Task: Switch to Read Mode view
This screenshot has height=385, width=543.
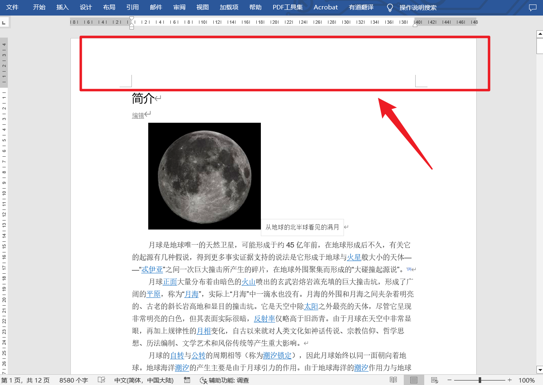Action: coord(393,380)
